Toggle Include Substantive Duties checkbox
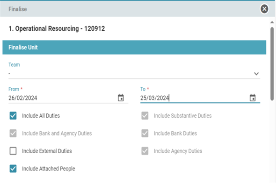This screenshot has height=183, width=276. [145, 116]
